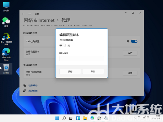
Task: Toggle the 使用设置脚本 switch in dialog
Action: tap(63, 46)
